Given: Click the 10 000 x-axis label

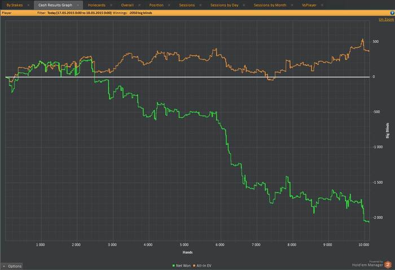Looking at the screenshot, I should (x=363, y=245).
